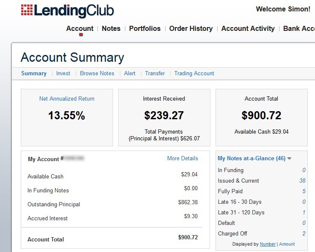Switch to the Browse Notes tab
Image resolution: width=315 pixels, height=252 pixels.
(x=97, y=73)
